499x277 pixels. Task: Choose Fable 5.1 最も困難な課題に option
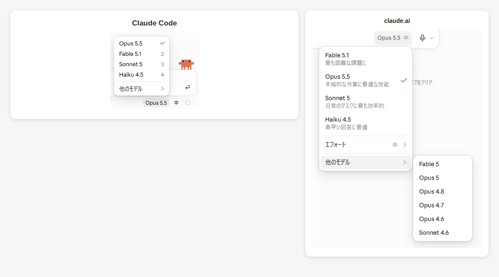pos(366,59)
